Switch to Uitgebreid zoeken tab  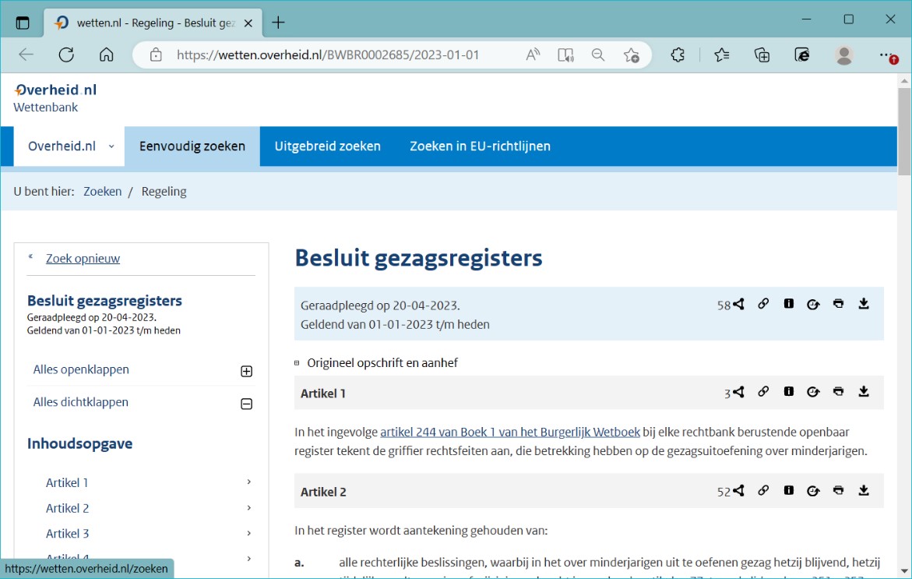pyautogui.click(x=327, y=146)
